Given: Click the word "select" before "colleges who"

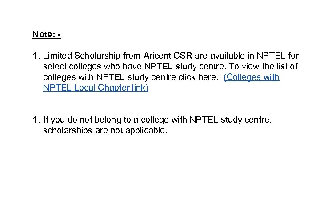Looking at the screenshot, I should [54, 67].
